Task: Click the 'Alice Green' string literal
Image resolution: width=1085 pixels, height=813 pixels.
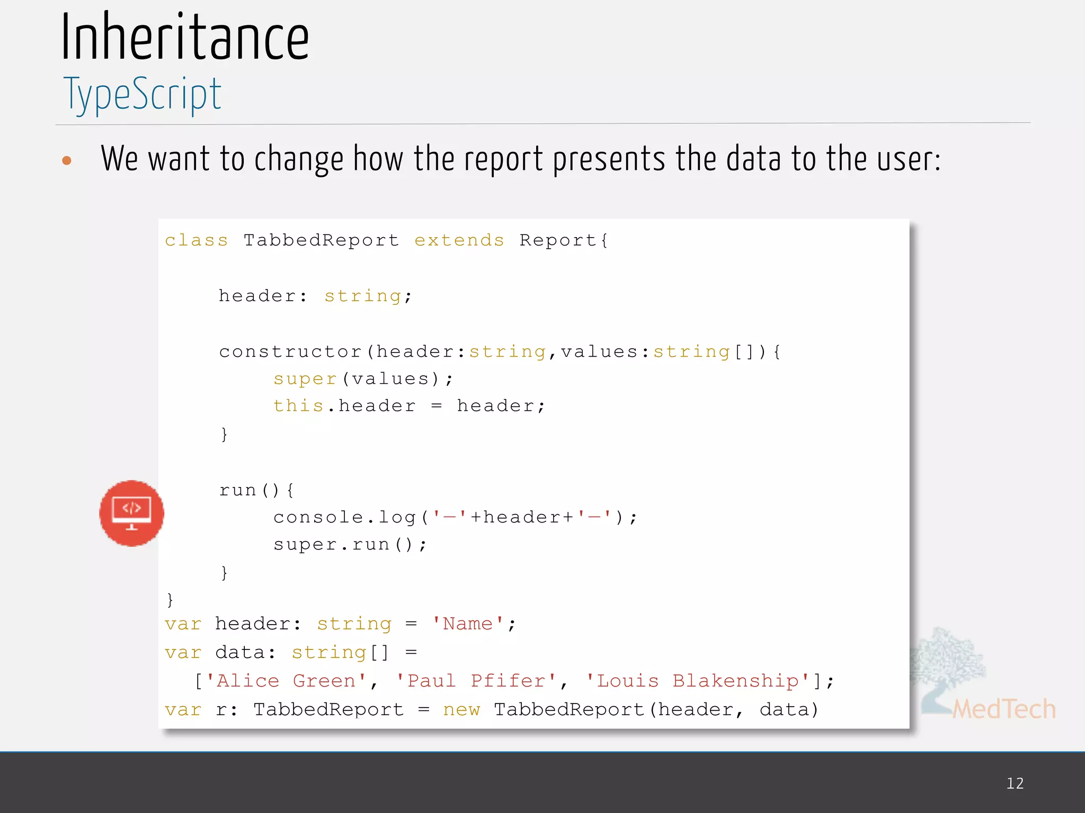Action: point(286,681)
